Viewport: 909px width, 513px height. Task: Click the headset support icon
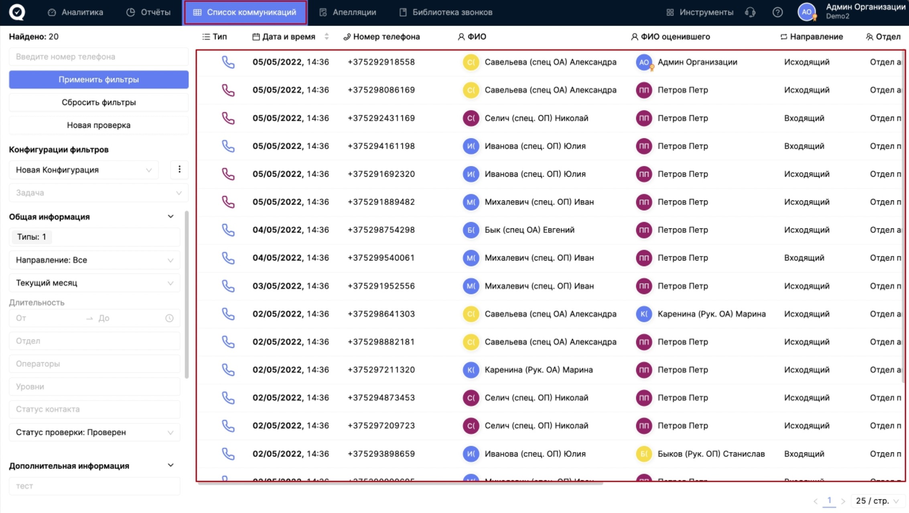[x=750, y=12]
